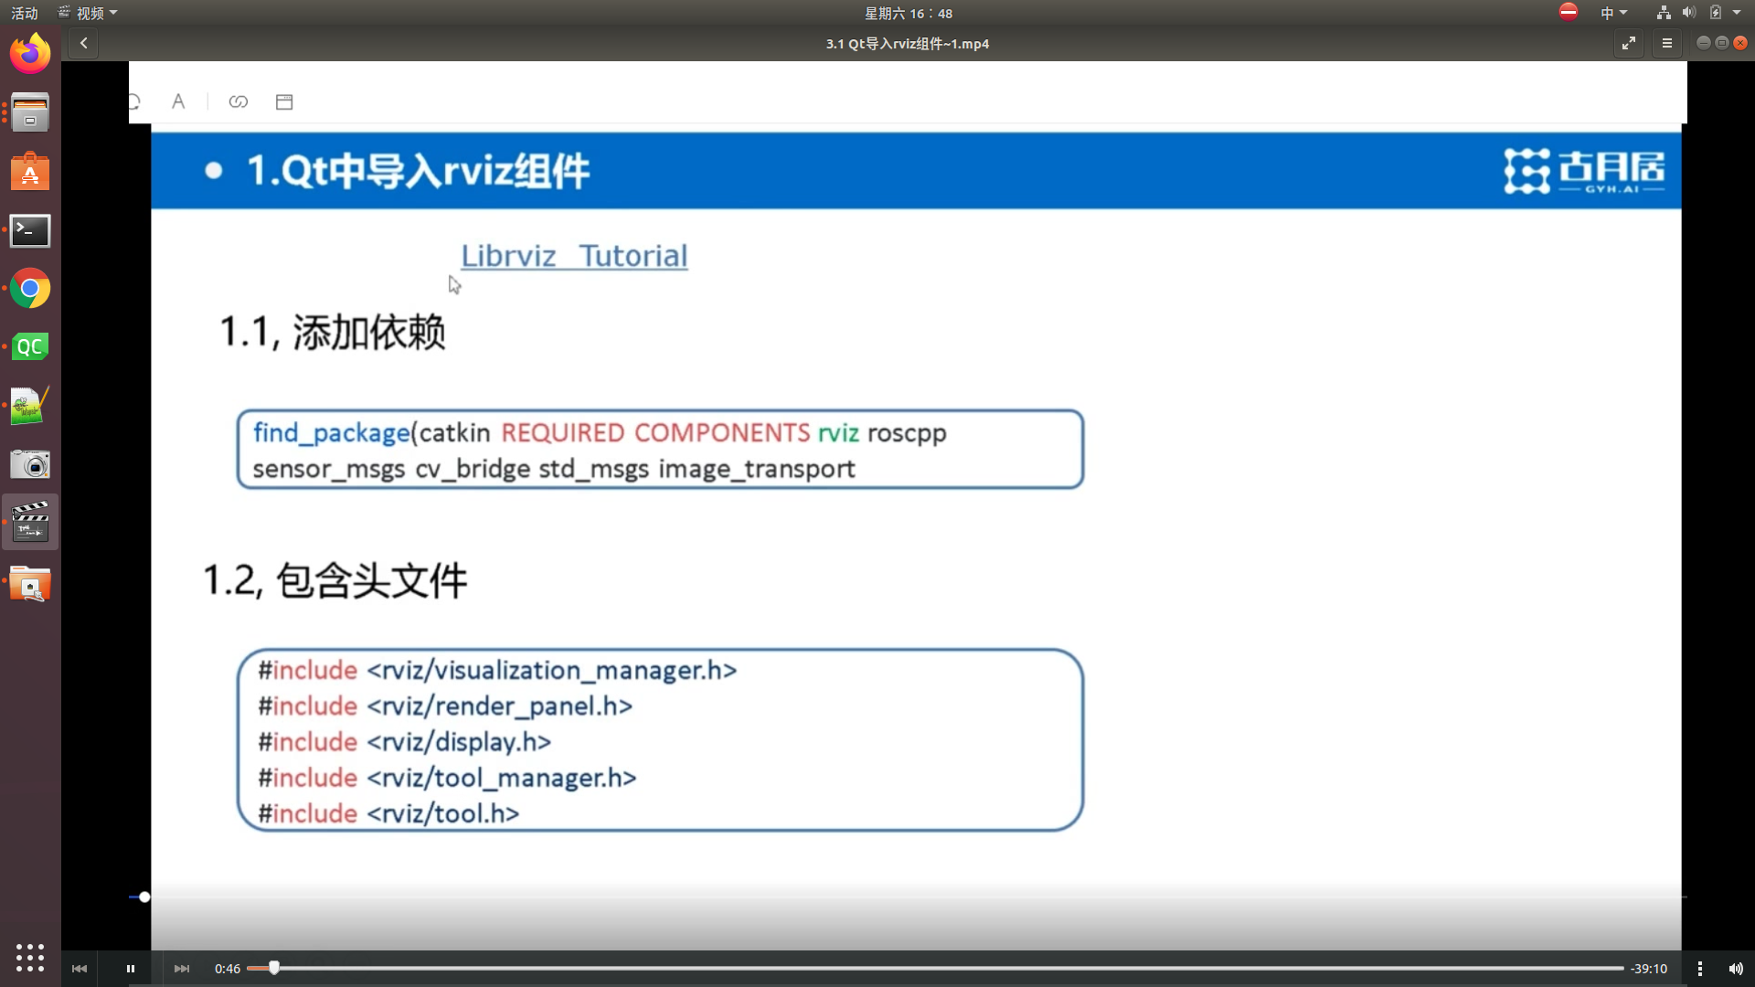
Task: Open the 视频 application menu
Action: (x=88, y=13)
